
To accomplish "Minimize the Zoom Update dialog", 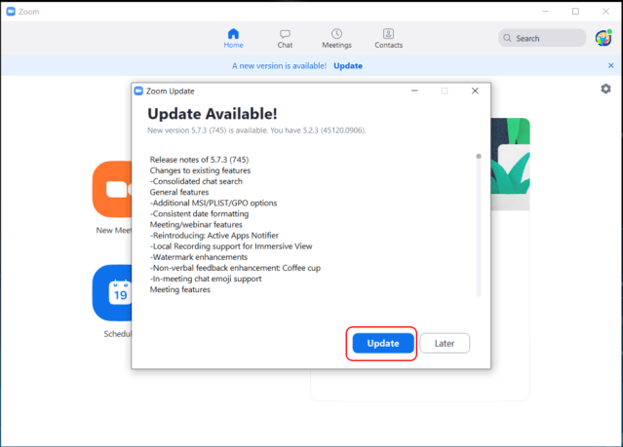I will tap(414, 91).
